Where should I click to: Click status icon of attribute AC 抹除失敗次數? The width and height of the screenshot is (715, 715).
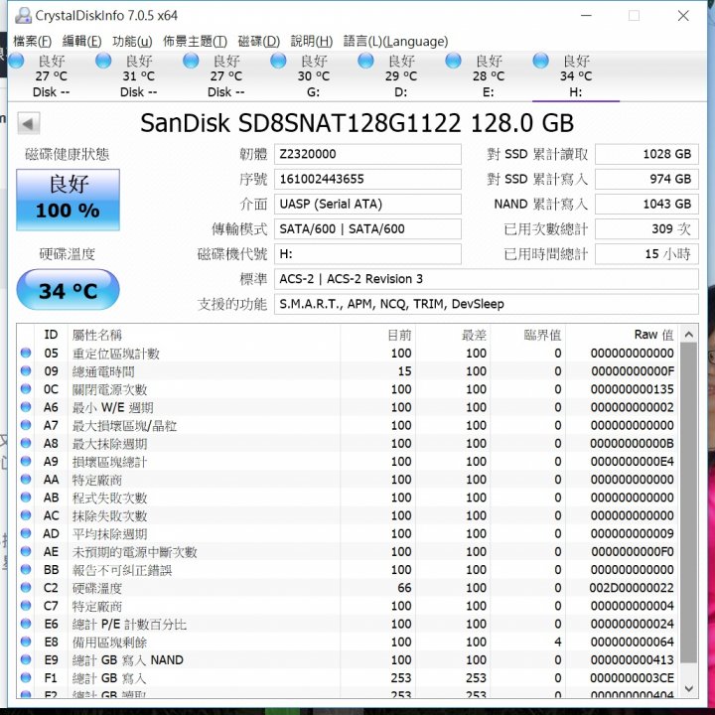tap(26, 515)
